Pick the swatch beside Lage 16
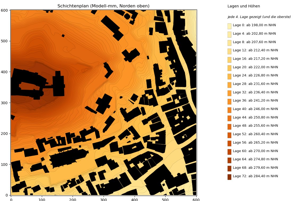This screenshot has width=302, height=201. tap(229, 60)
